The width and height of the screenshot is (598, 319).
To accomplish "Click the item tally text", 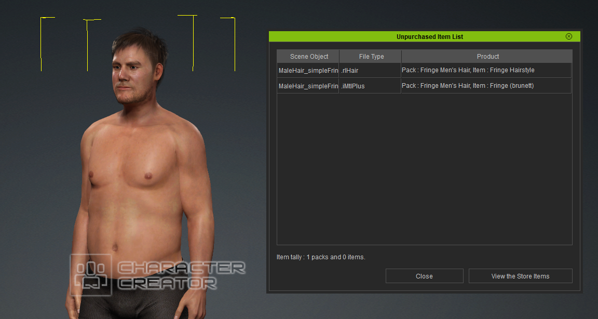I will [321, 257].
